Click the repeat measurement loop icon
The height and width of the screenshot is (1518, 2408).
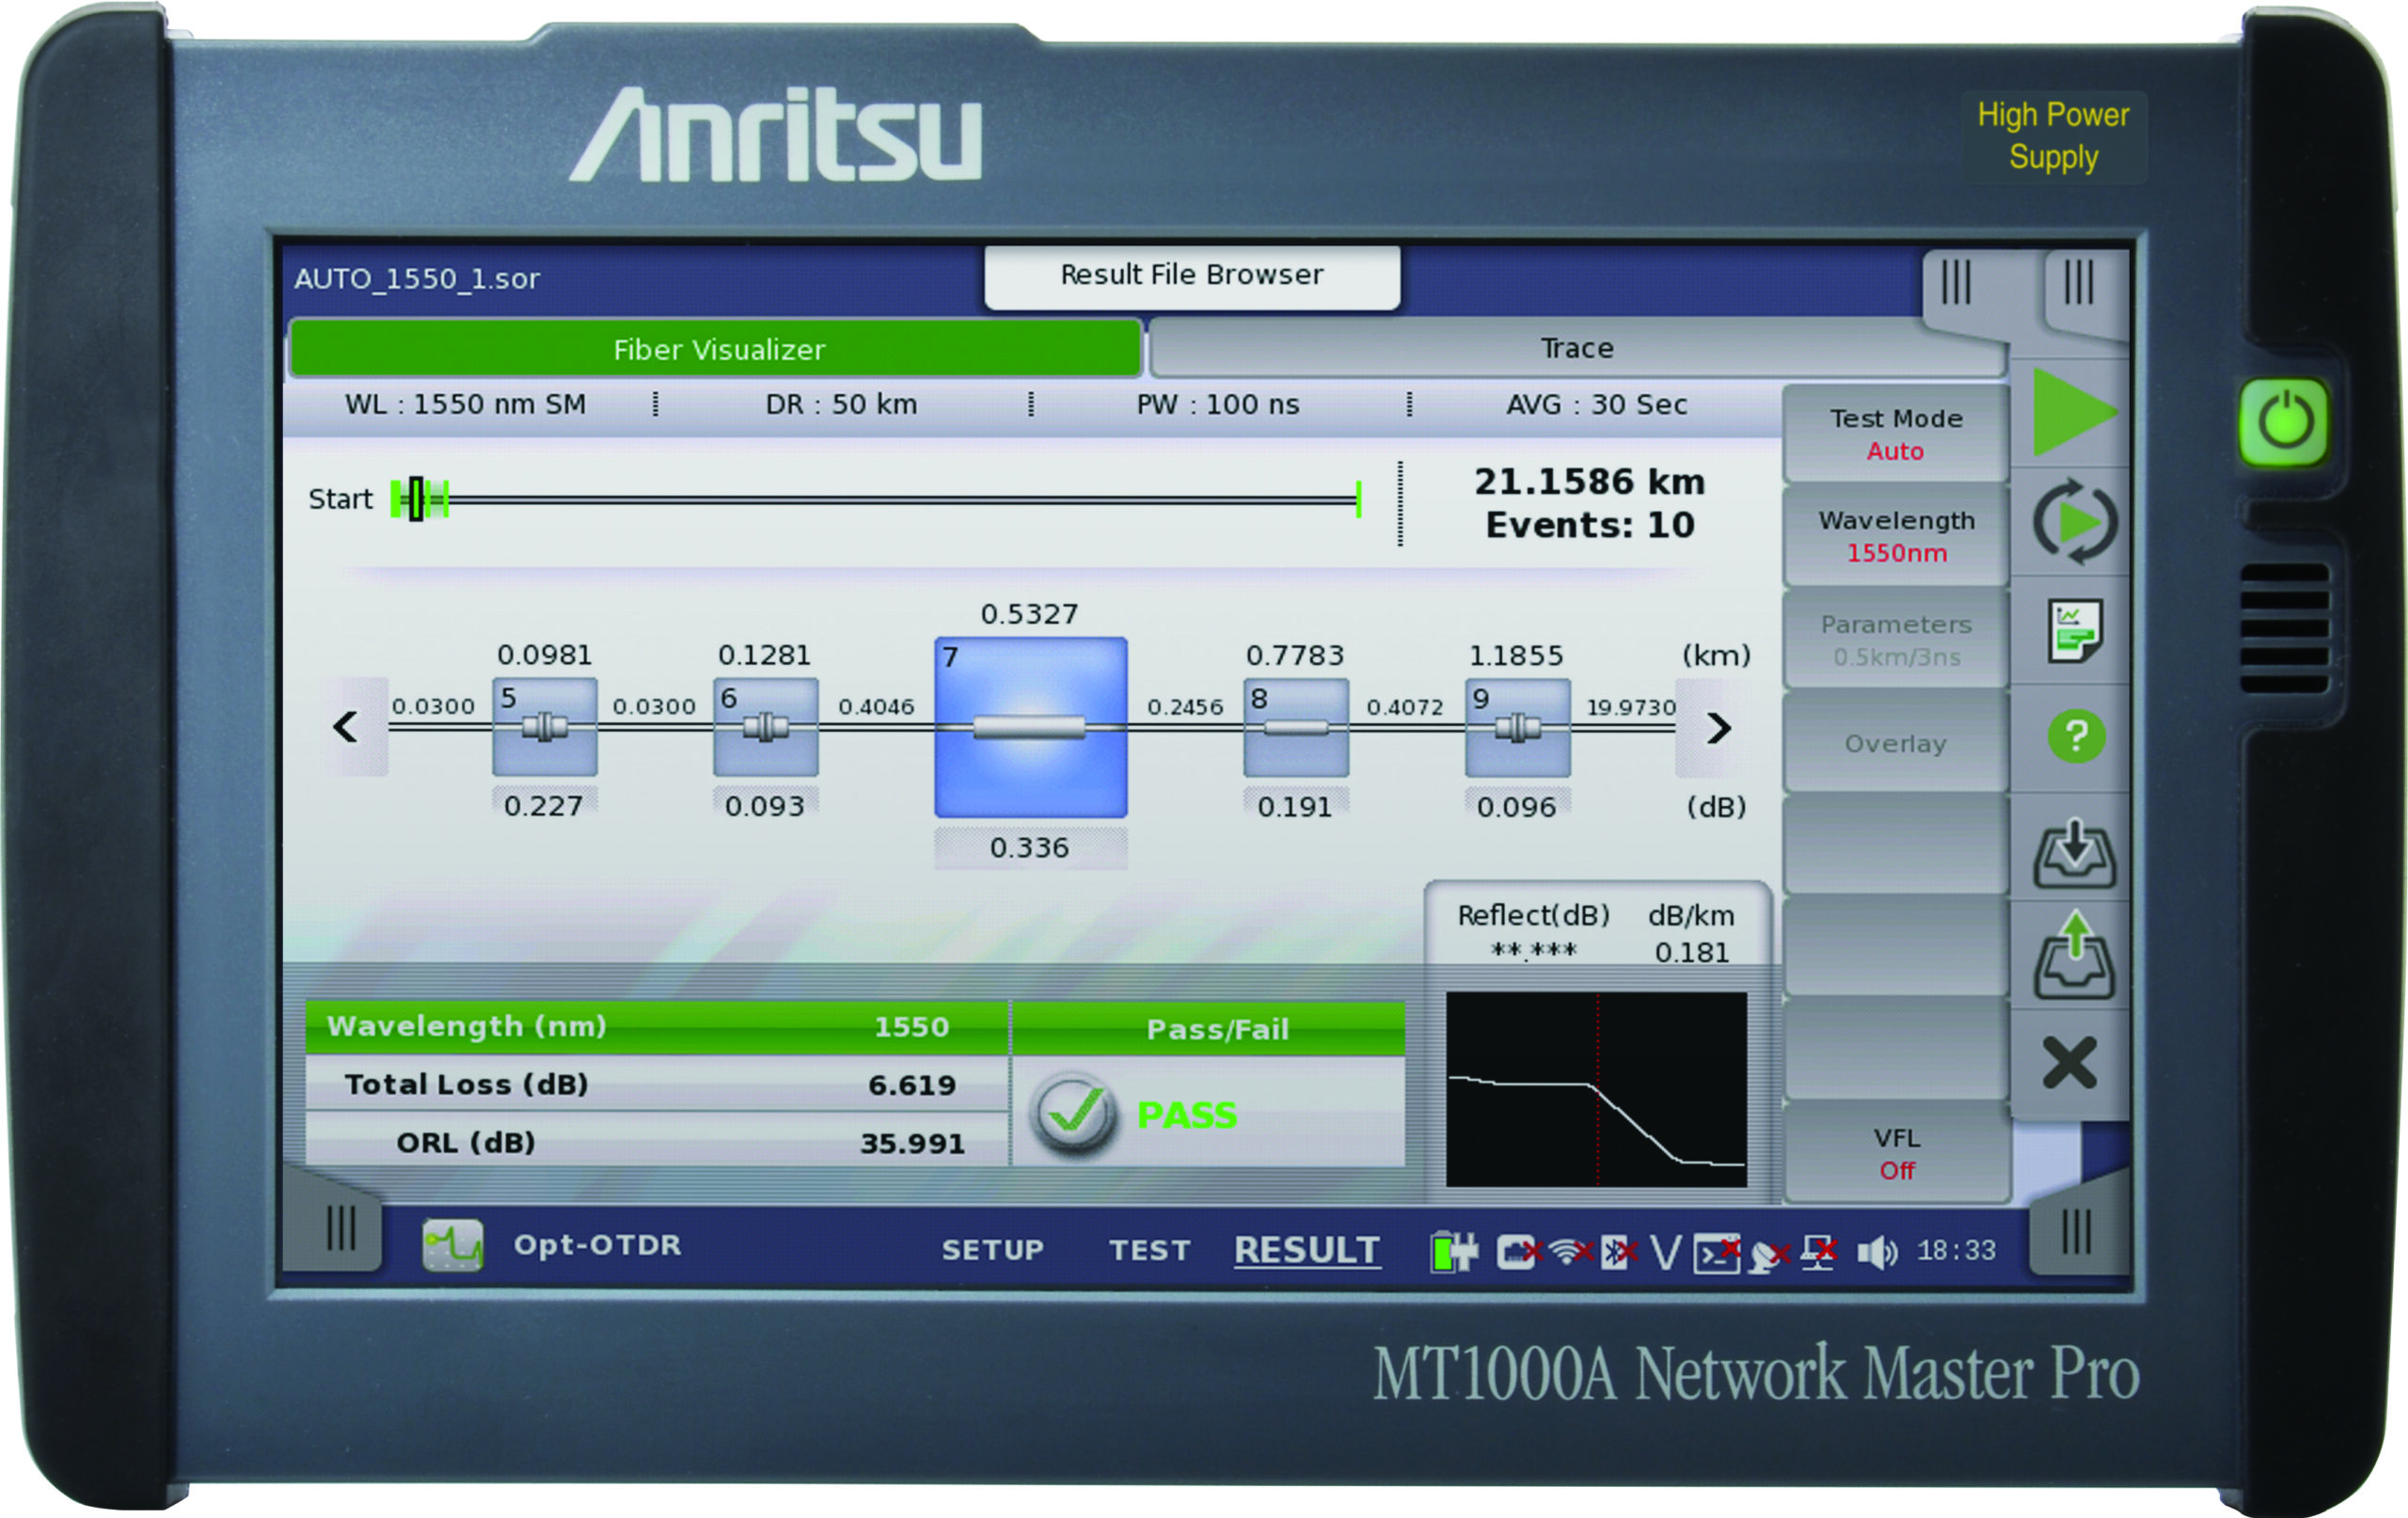point(2074,522)
